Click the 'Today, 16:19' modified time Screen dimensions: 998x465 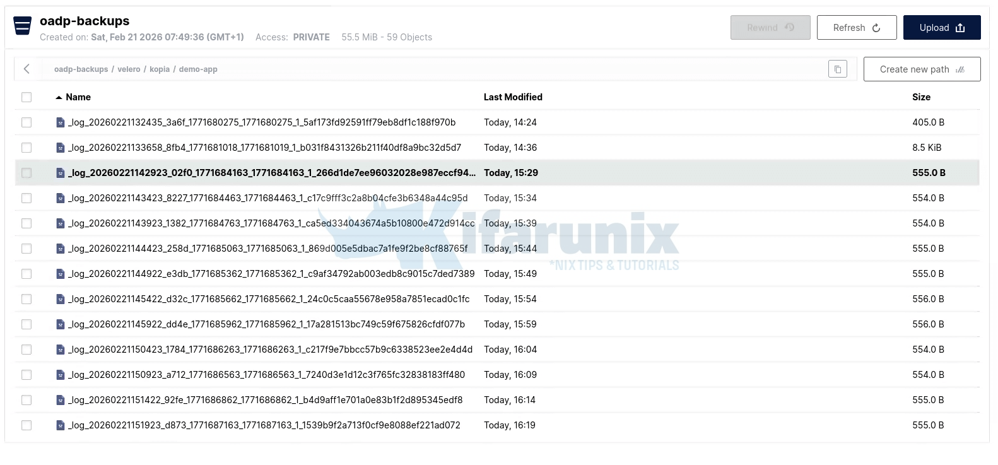click(510, 425)
